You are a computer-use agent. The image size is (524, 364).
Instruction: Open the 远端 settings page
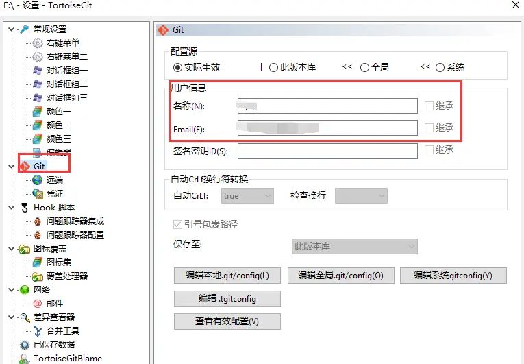pyautogui.click(x=55, y=180)
